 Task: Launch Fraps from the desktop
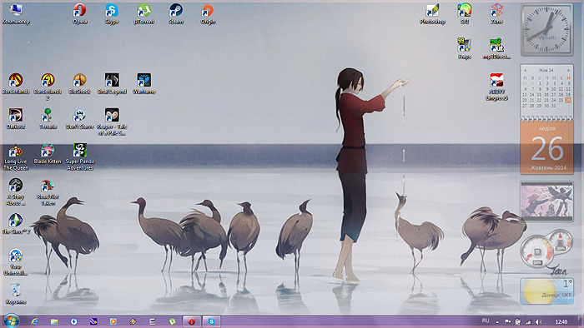465,48
